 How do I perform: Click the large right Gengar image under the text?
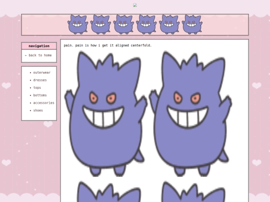tap(190, 114)
